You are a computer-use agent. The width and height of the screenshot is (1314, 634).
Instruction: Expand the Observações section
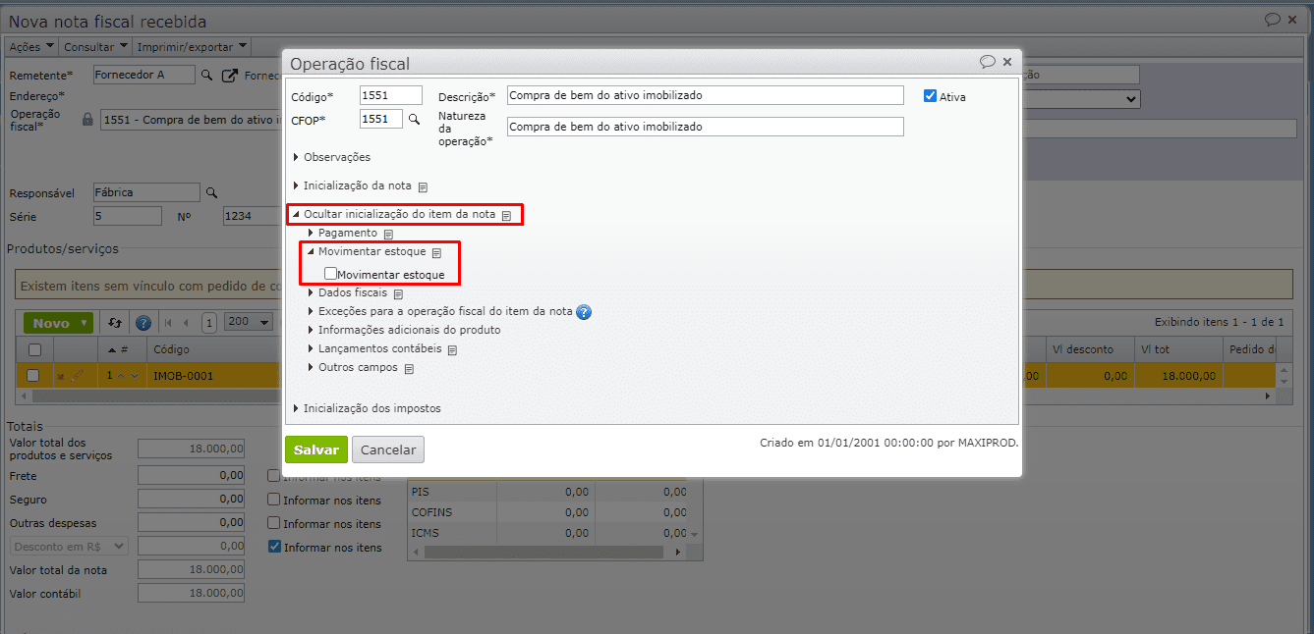point(297,157)
